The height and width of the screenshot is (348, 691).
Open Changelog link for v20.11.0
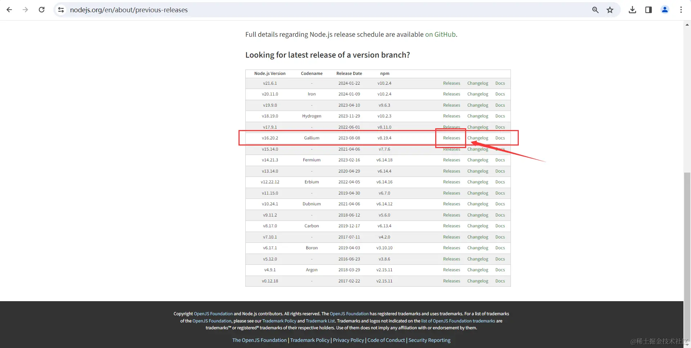[x=478, y=94]
